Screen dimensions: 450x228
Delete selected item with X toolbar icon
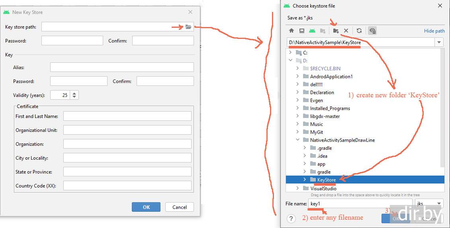(346, 31)
